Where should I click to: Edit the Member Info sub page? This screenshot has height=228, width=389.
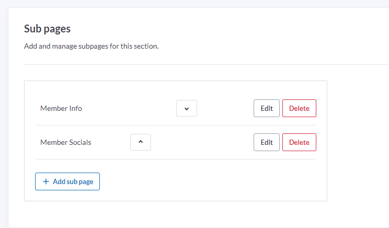tap(267, 108)
